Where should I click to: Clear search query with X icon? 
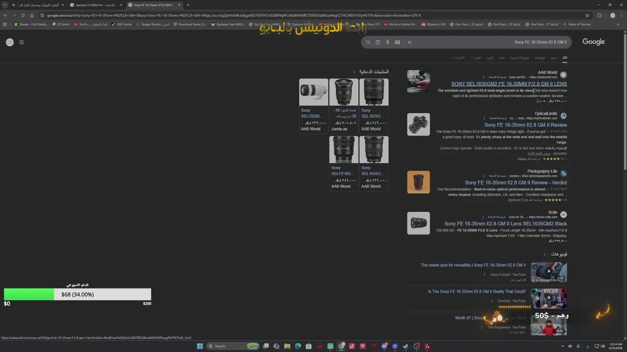click(410, 42)
